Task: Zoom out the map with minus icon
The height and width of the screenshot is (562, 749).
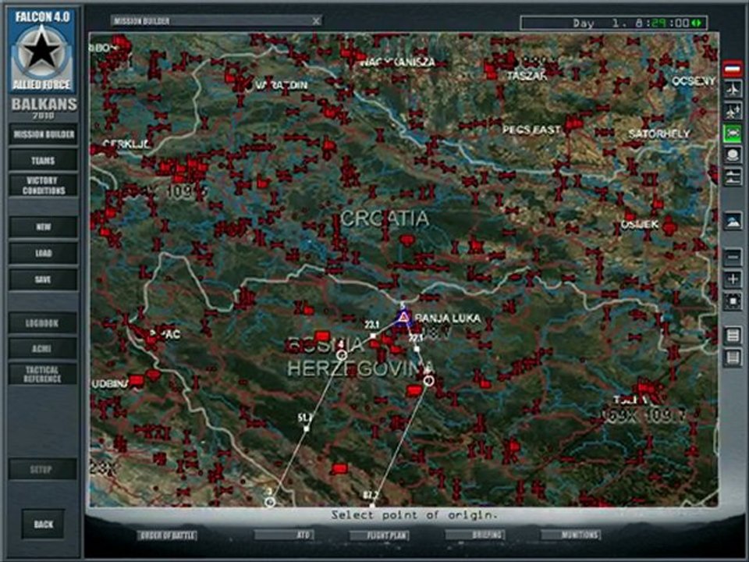Action: [733, 258]
